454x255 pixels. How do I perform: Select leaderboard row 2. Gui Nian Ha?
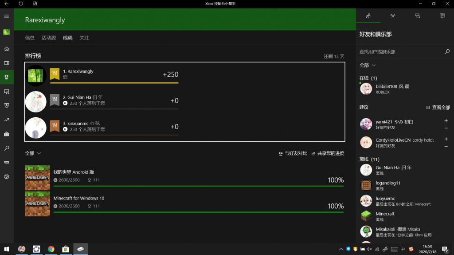(102, 102)
